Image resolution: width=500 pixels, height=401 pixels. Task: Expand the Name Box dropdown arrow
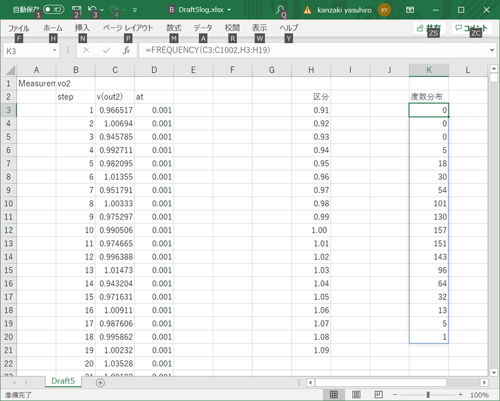(x=55, y=51)
